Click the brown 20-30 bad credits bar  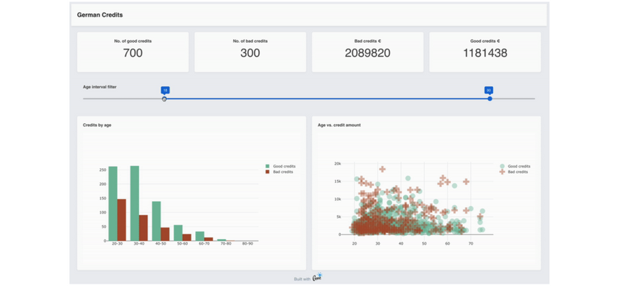click(121, 220)
